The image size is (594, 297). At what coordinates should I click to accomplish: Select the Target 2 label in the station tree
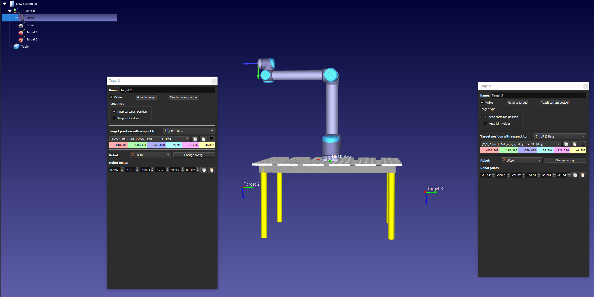(x=32, y=32)
